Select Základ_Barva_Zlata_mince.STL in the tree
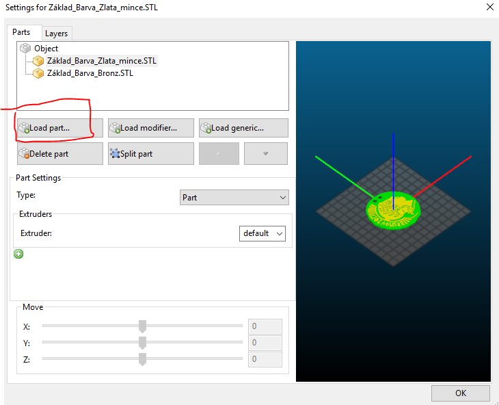 click(x=101, y=61)
